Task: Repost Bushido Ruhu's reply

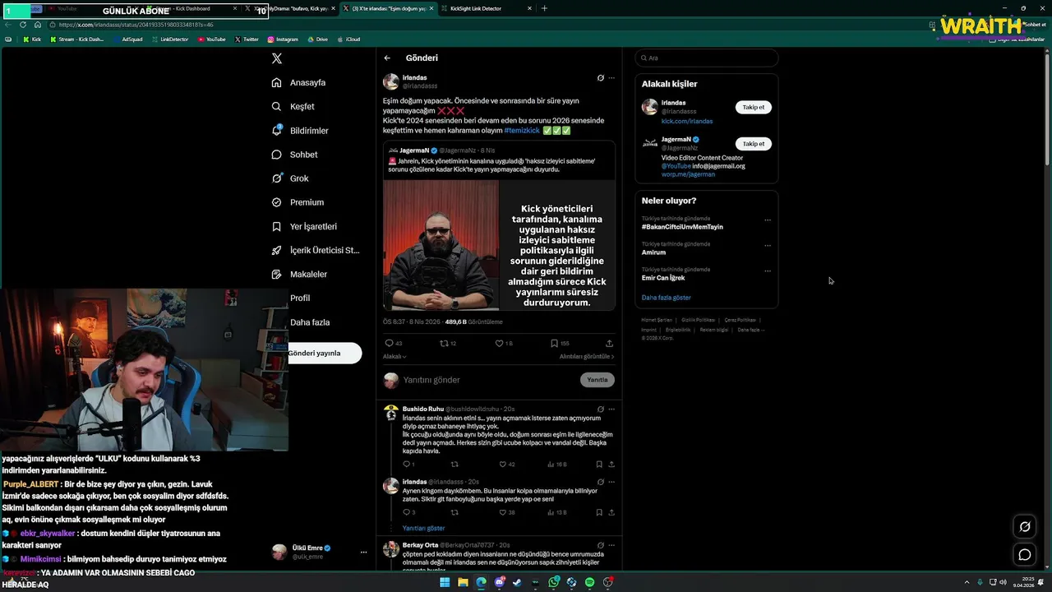Action: pos(454,465)
